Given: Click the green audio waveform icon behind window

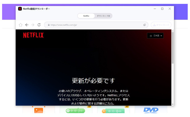Looking at the screenshot, I should pyautogui.click(x=75, y=111).
